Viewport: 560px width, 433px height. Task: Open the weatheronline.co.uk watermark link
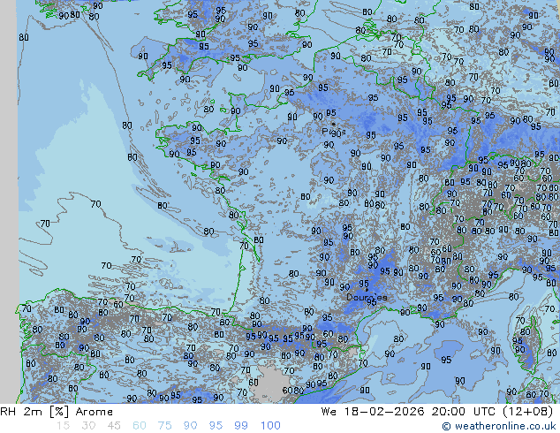[505, 426]
